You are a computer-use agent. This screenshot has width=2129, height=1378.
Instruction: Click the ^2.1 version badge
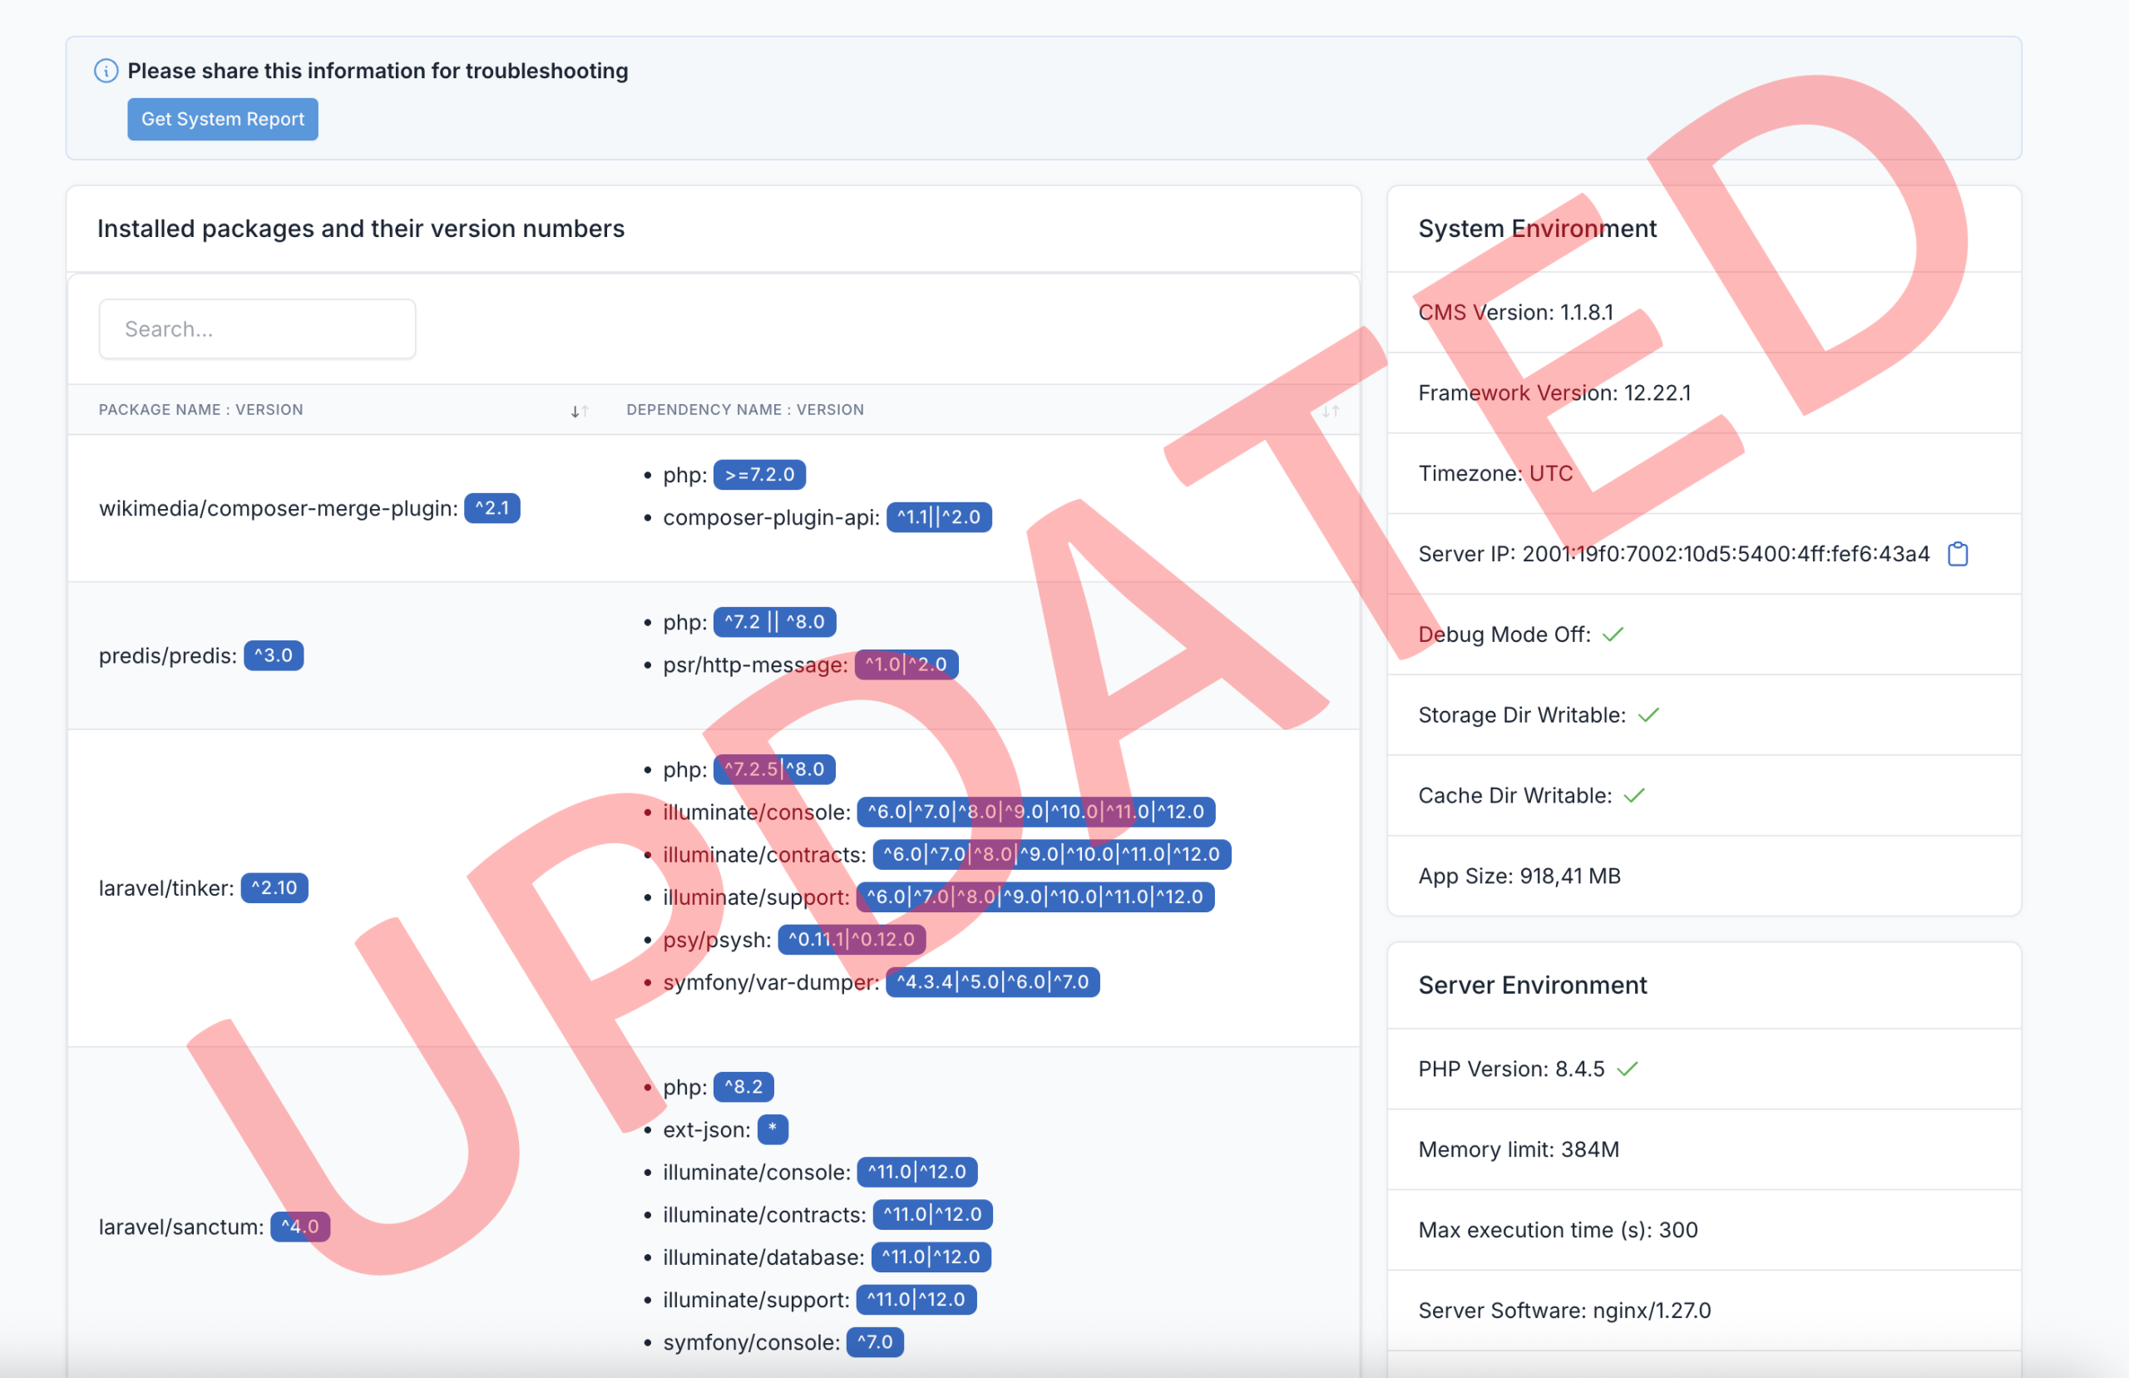click(492, 508)
